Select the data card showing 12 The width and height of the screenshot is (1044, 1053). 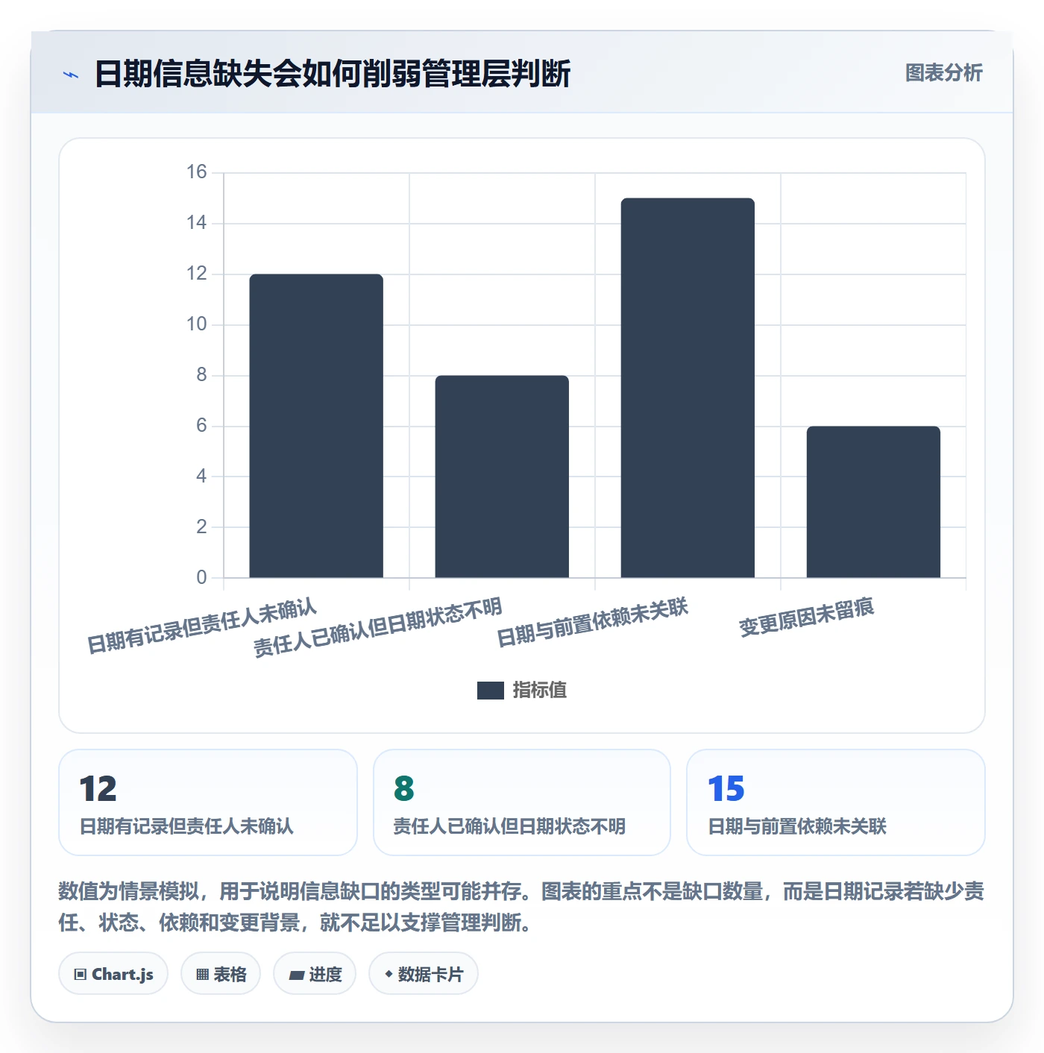[x=208, y=802]
